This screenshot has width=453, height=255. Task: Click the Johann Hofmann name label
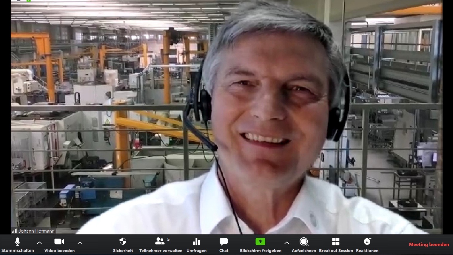click(37, 231)
